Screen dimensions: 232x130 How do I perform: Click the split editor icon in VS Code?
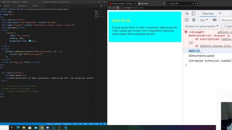coord(101,6)
